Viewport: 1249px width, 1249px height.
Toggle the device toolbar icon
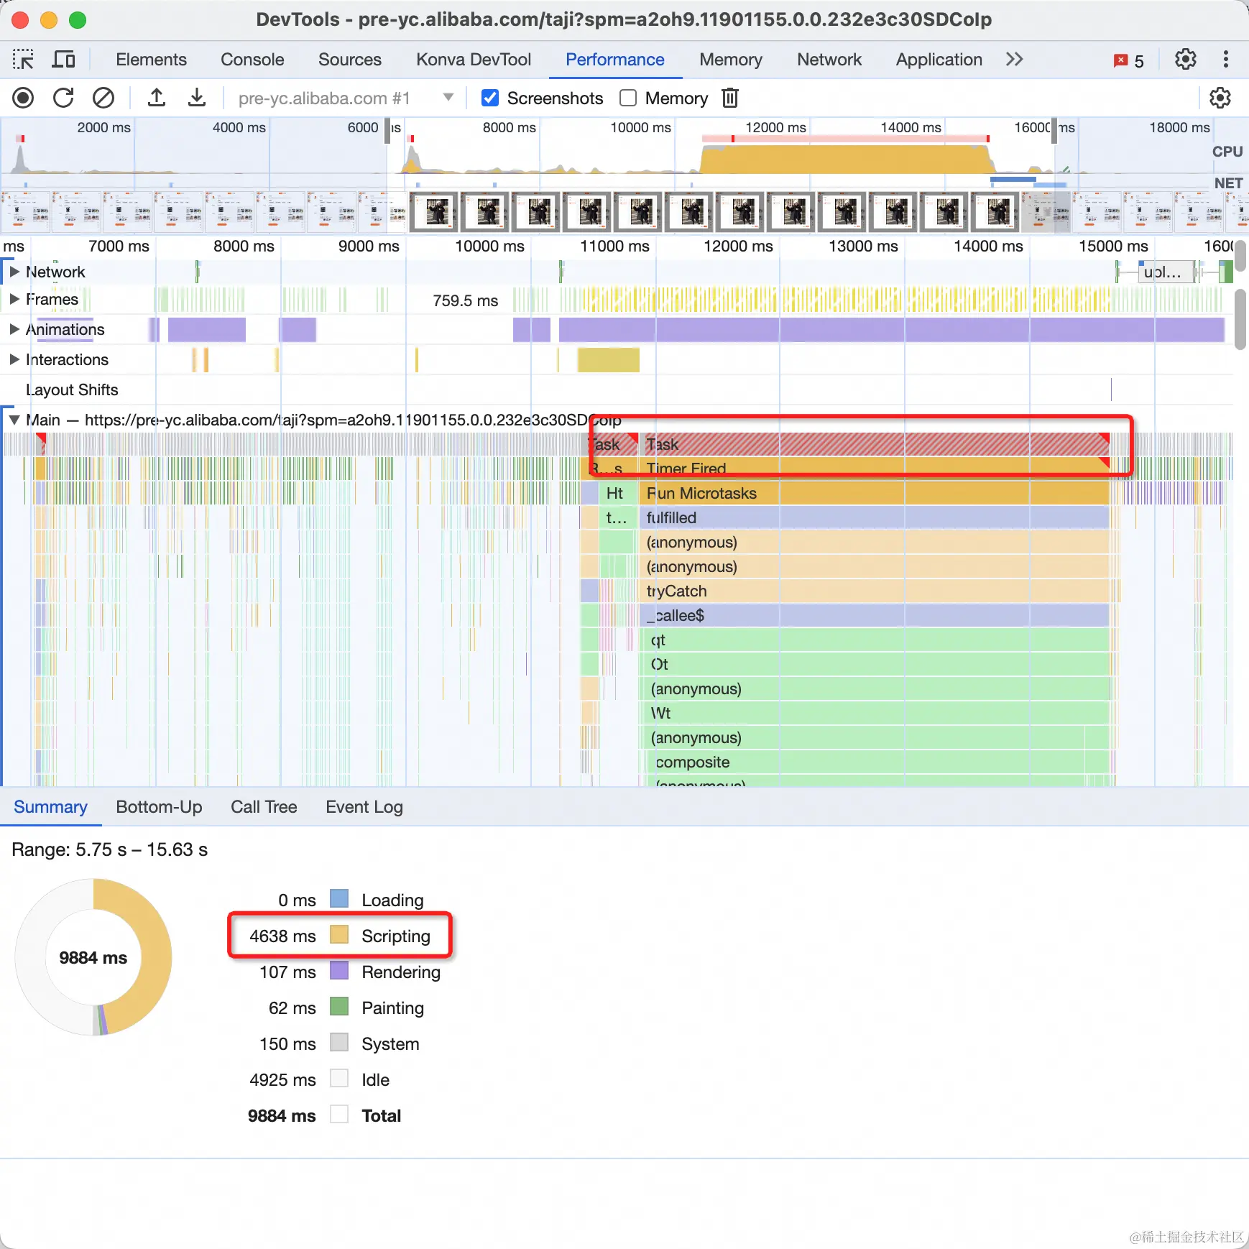[63, 60]
